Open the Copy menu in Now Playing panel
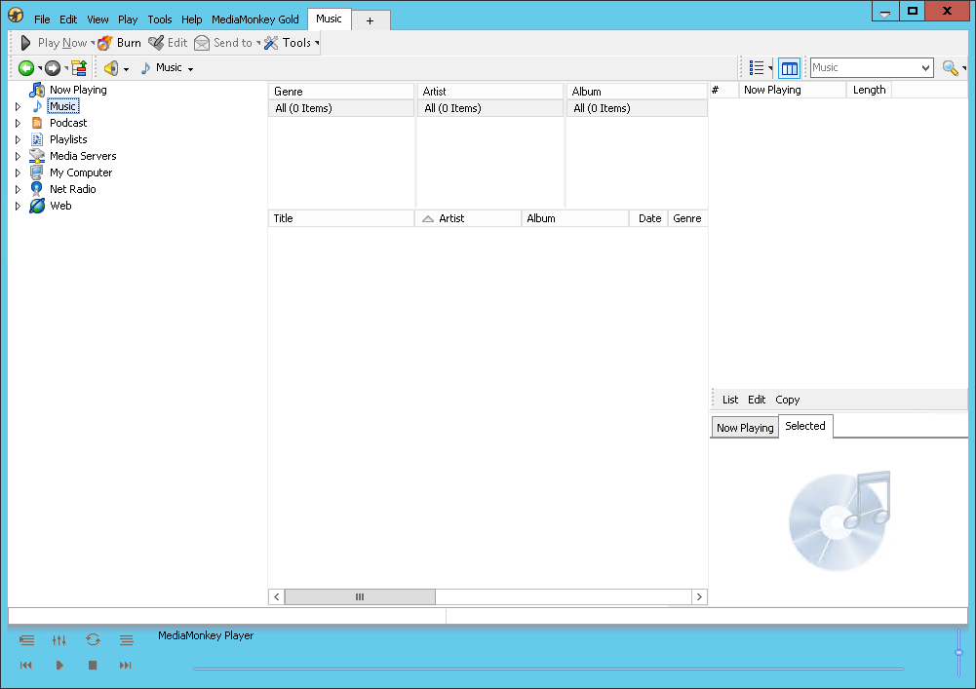This screenshot has width=976, height=689. (788, 400)
